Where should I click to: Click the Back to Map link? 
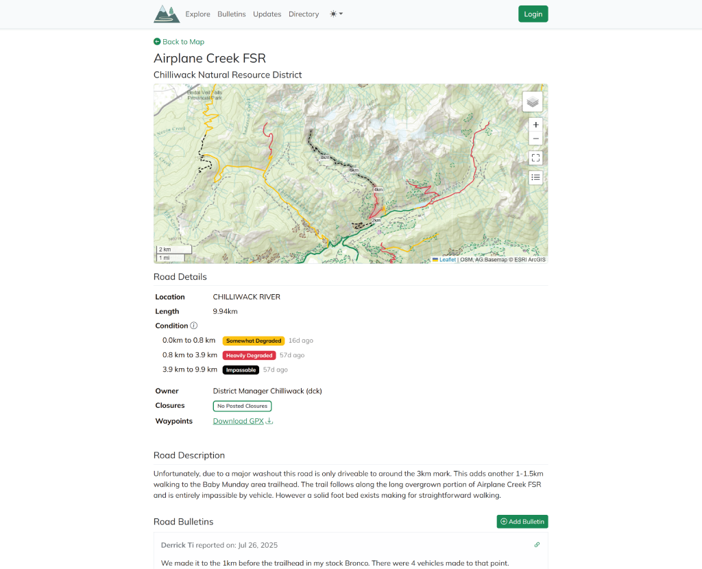click(x=179, y=42)
